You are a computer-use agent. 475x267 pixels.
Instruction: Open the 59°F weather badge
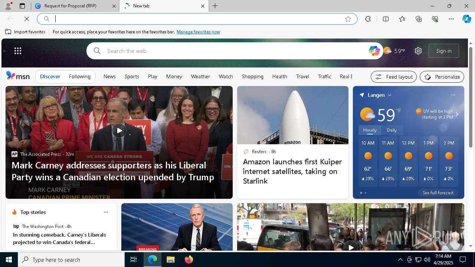point(394,51)
